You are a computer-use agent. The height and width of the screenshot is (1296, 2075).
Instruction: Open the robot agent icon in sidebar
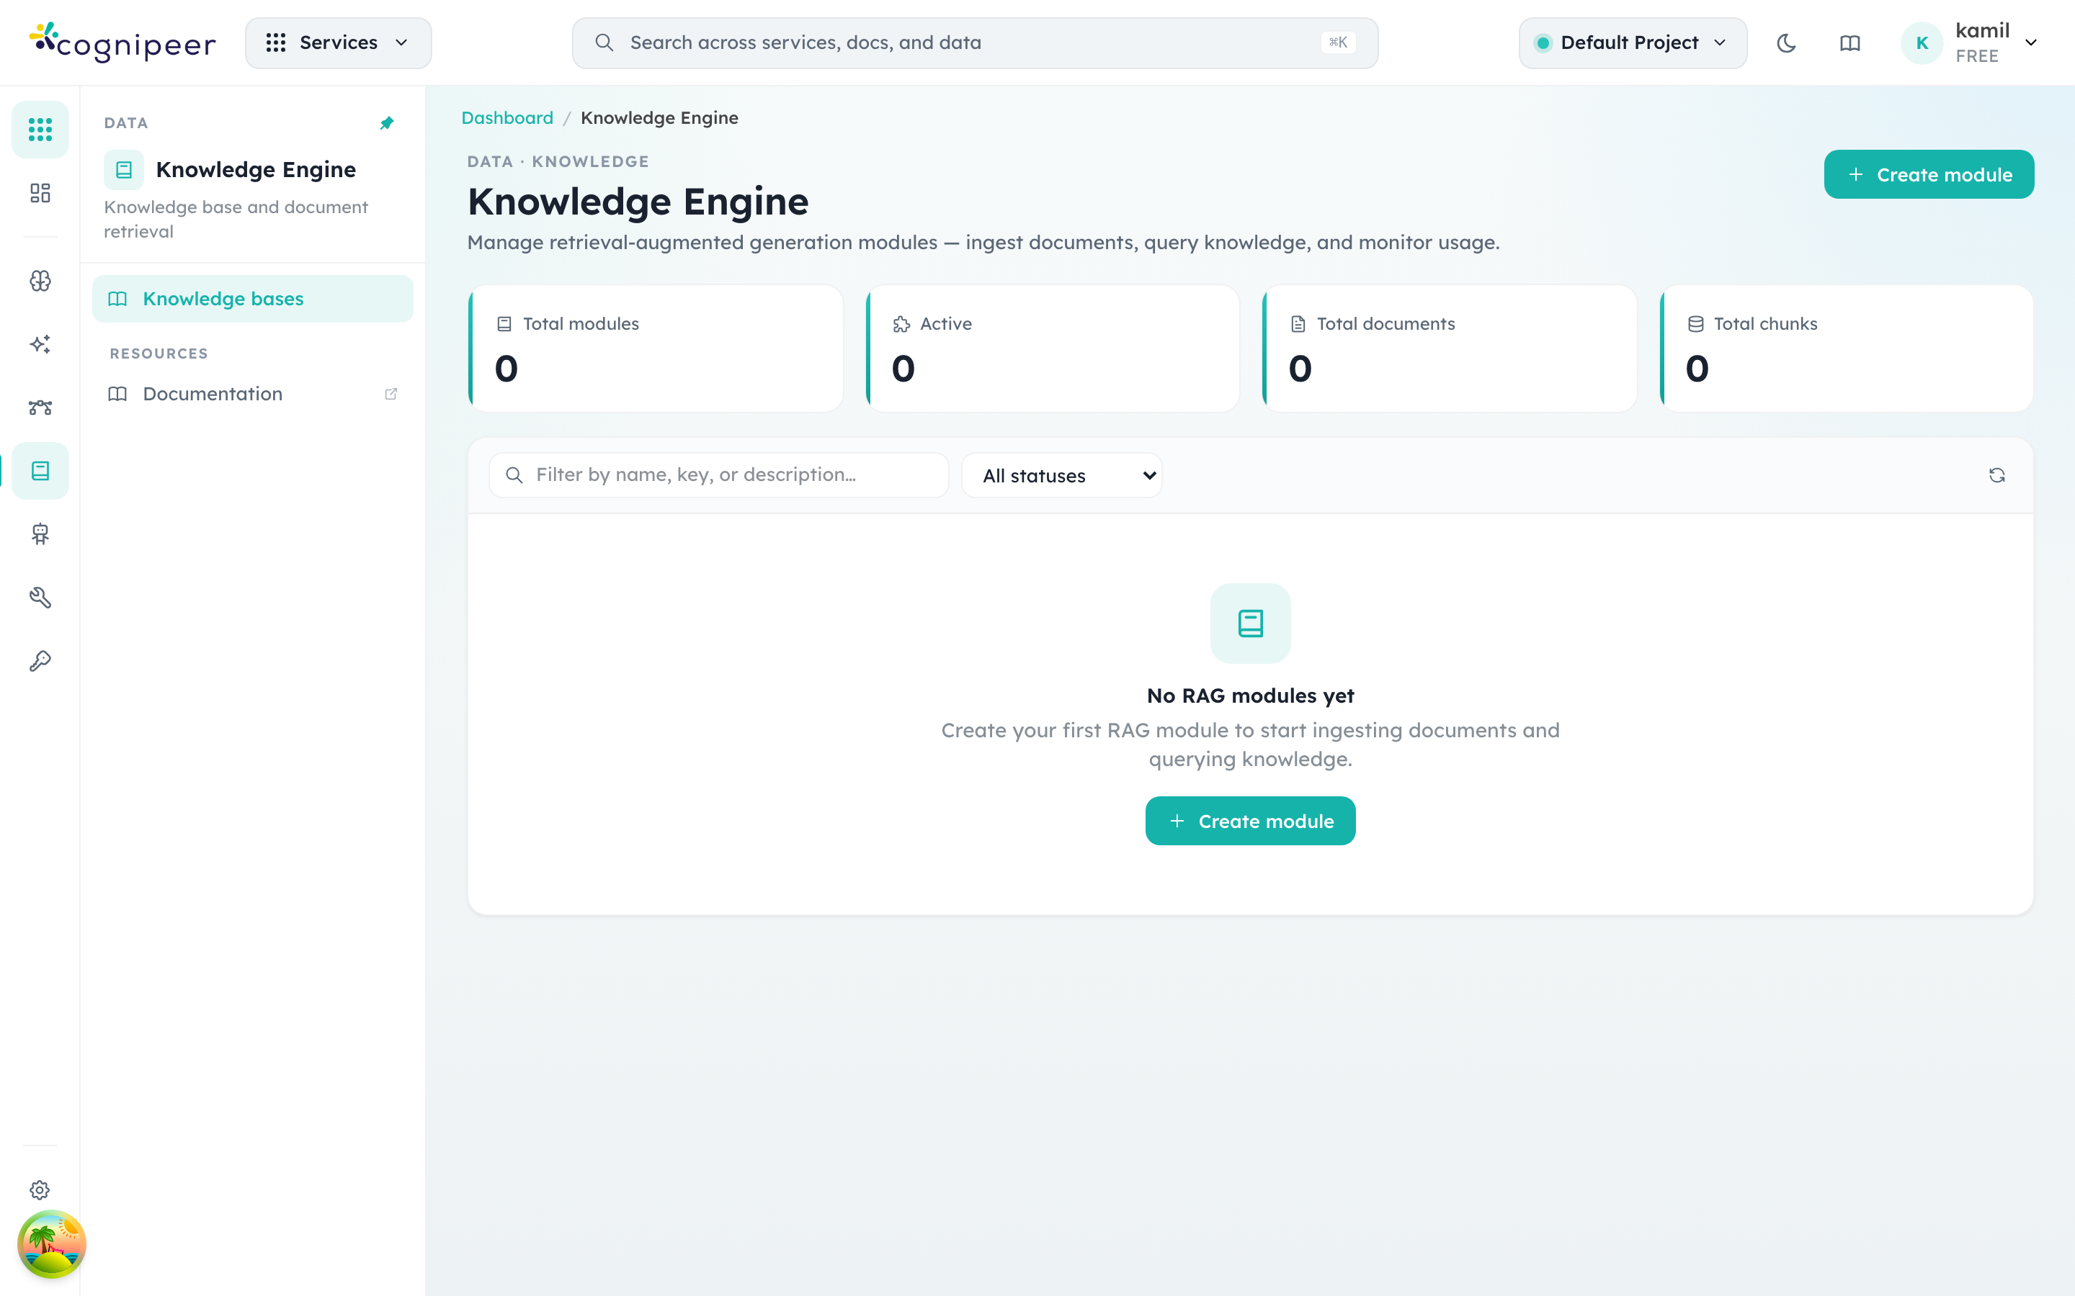click(40, 534)
